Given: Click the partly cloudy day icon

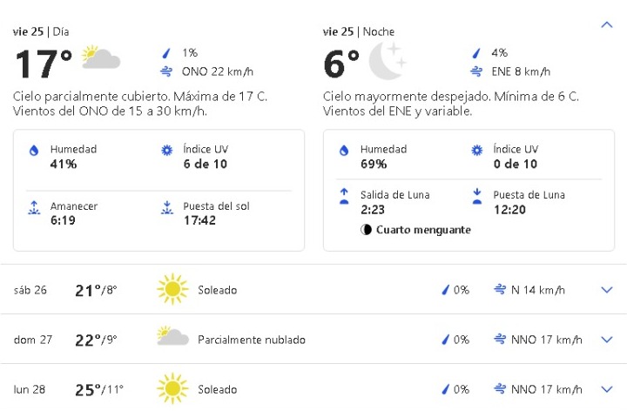Looking at the screenshot, I should pos(100,59).
